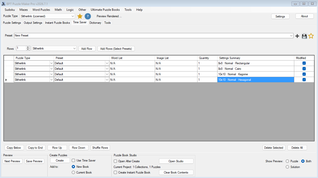318x178 pixels.
Task: Click the plus icon to add preset
Action: click(297, 36)
